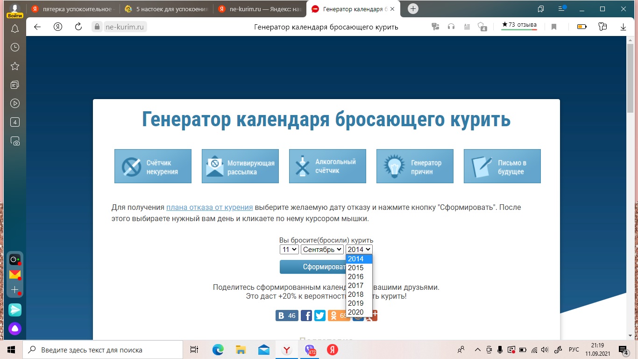Follow the 'плана отказа от курения' link
Image resolution: width=638 pixels, height=359 pixels.
tap(210, 208)
